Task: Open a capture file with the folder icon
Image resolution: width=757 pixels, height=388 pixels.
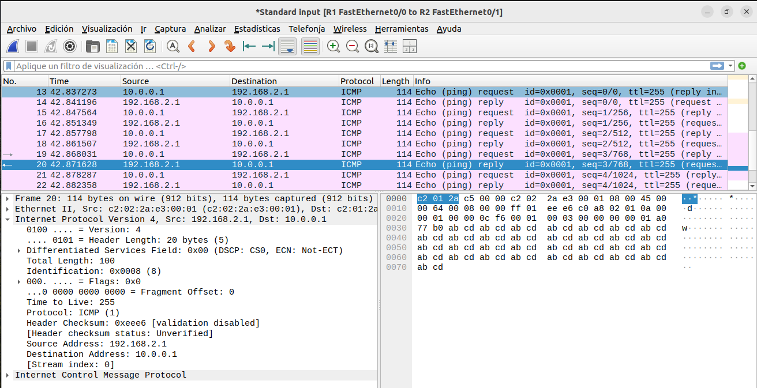Action: pos(92,46)
